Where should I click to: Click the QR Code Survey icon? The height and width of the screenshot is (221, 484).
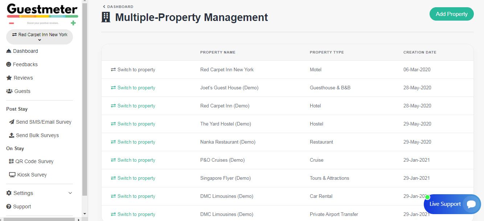(11, 161)
